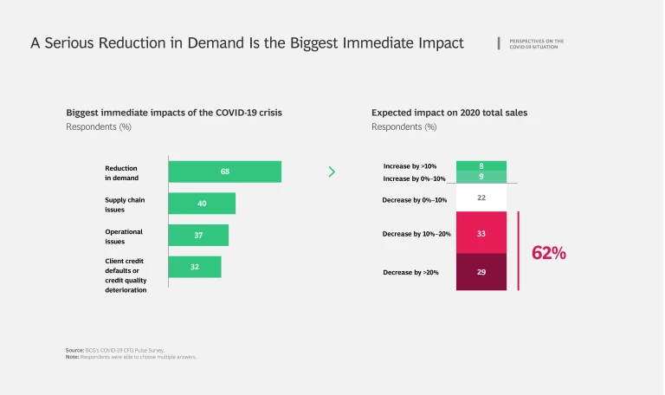Click the 'Reduction in demand' bar showing 68
The height and width of the screenshot is (395, 665).
click(225, 172)
